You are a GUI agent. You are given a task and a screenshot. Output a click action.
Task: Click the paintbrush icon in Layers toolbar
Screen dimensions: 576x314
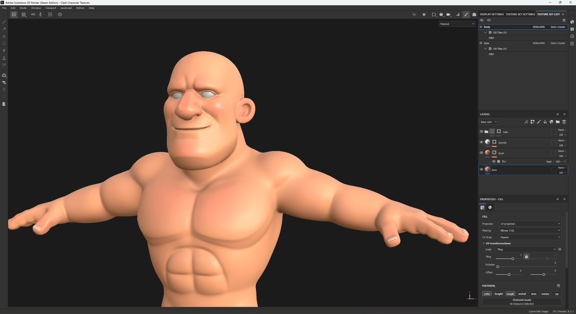click(539, 122)
